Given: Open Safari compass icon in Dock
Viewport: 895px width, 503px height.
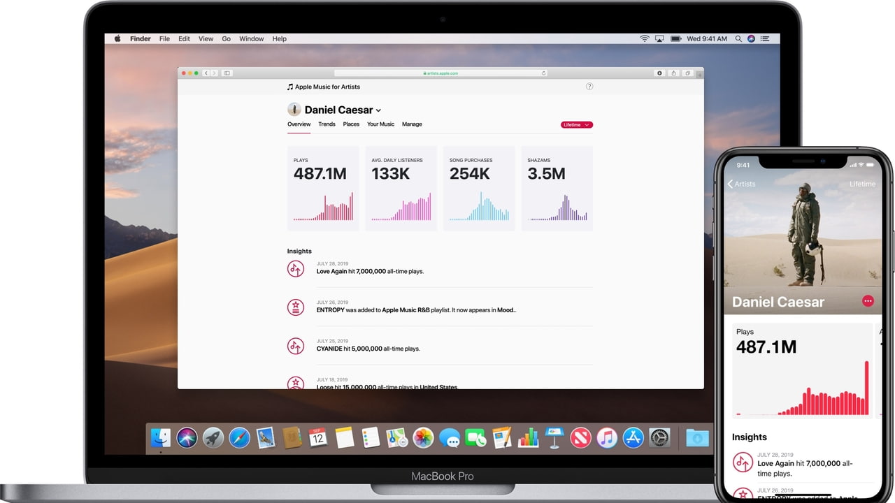Looking at the screenshot, I should tap(239, 437).
